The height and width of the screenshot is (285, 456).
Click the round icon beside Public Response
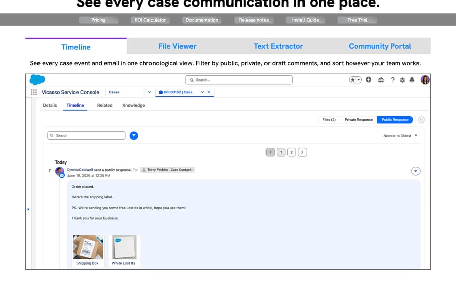coord(421,119)
